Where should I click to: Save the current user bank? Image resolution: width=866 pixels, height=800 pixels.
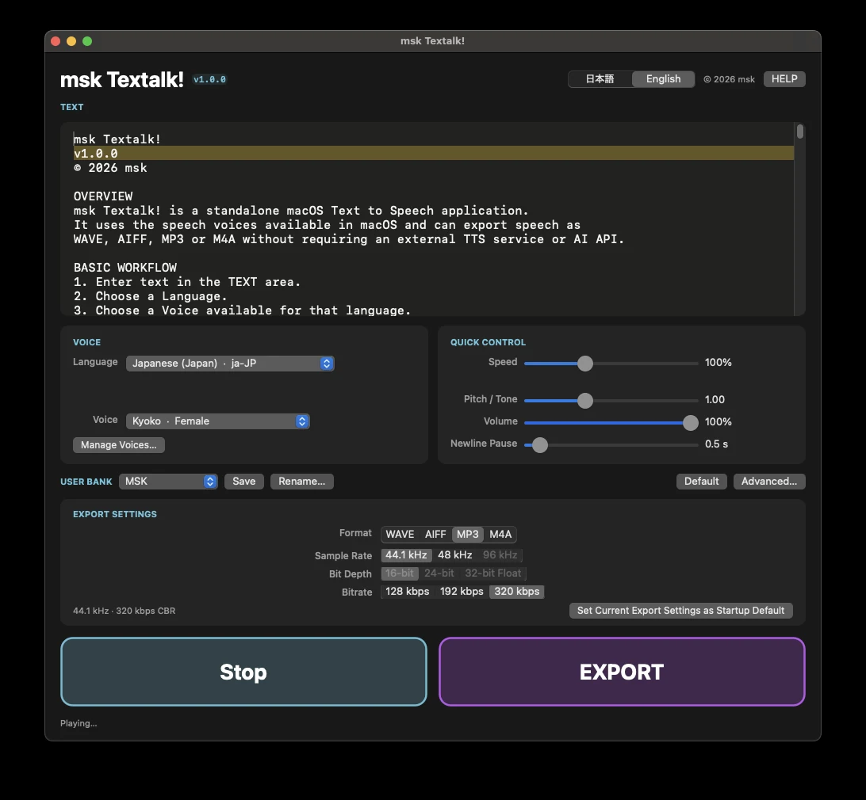243,481
